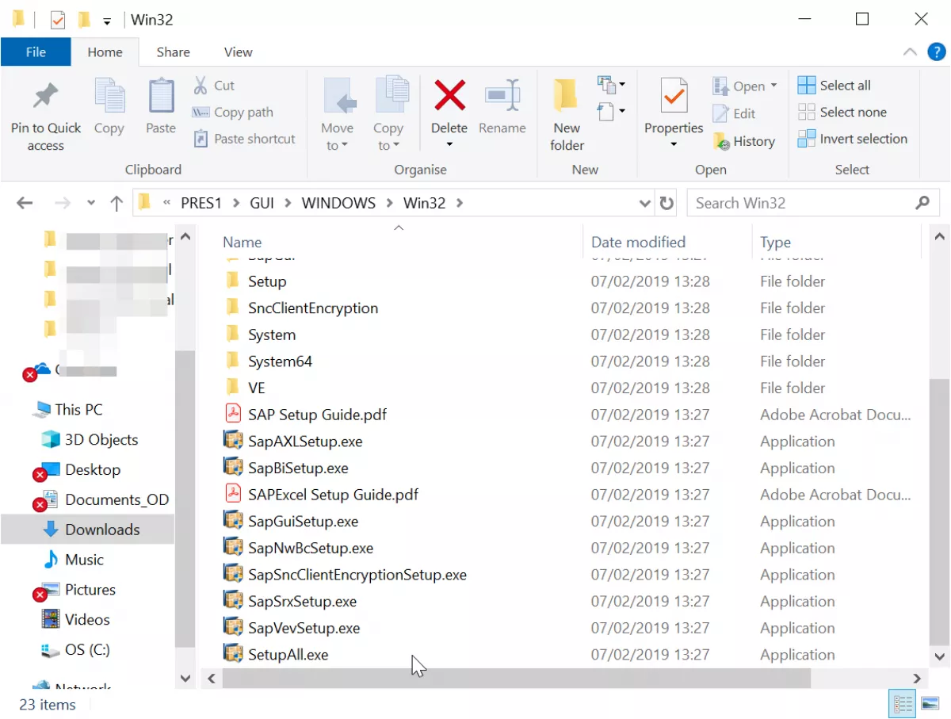Click the red Delete X icon
Viewport: 951px width, 719px height.
tap(449, 95)
